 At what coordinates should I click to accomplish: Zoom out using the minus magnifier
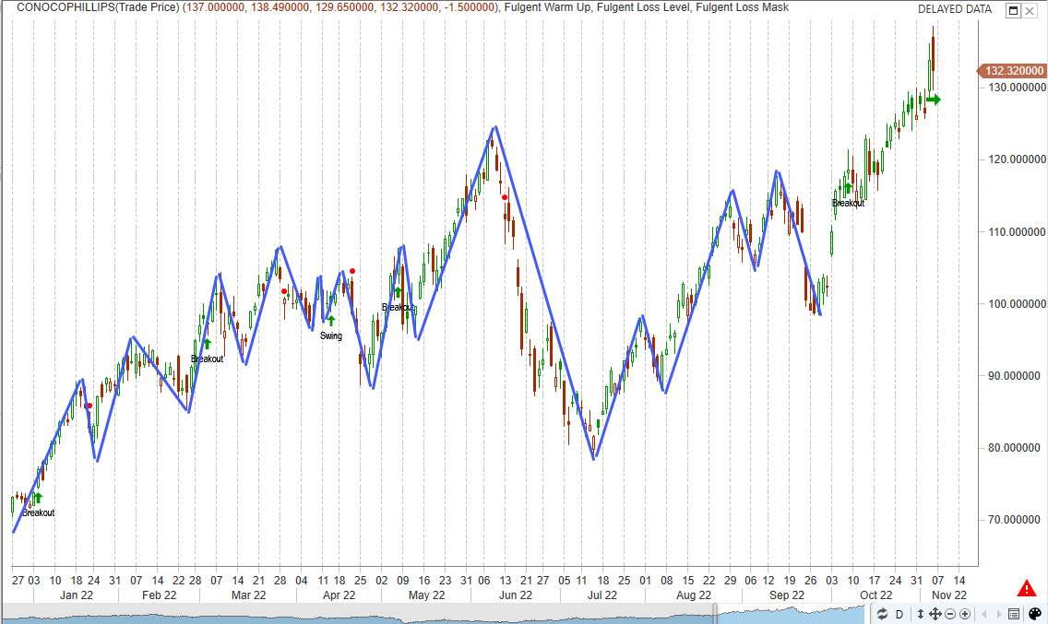pos(949,614)
